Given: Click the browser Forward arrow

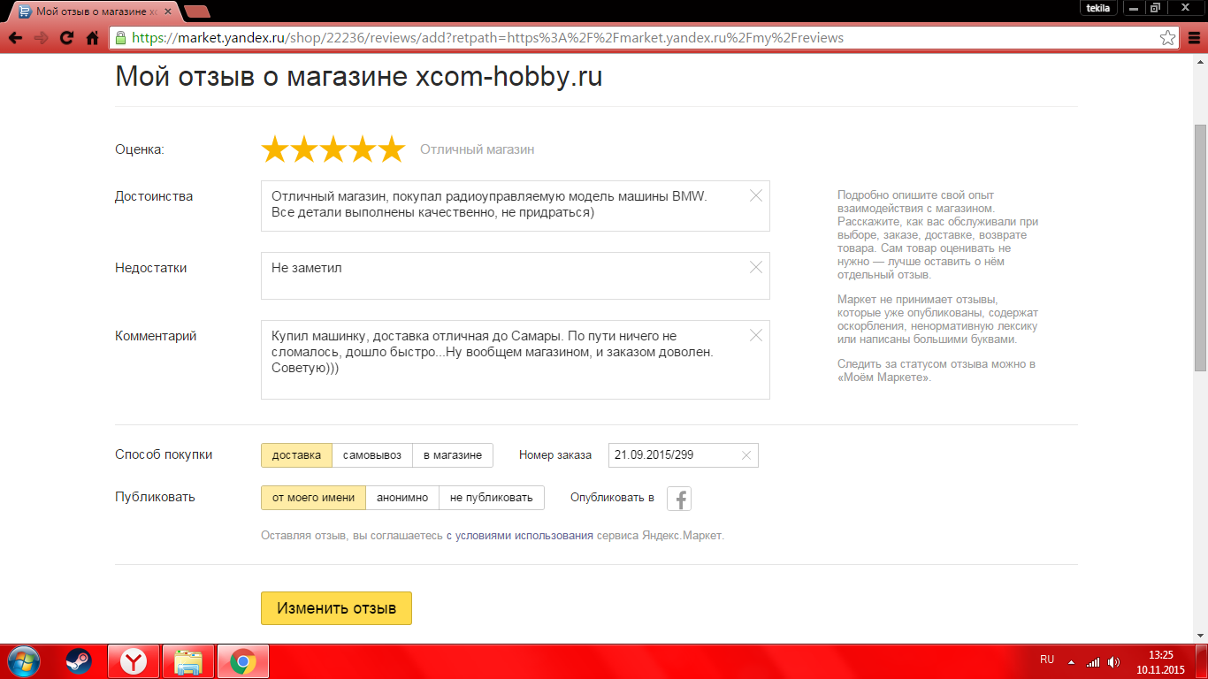Looking at the screenshot, I should click(41, 38).
